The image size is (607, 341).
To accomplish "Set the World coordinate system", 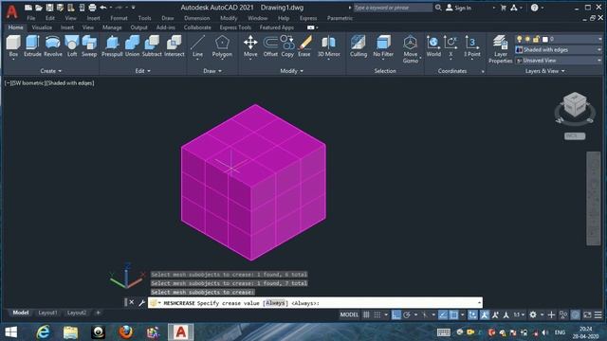I will pos(433,46).
